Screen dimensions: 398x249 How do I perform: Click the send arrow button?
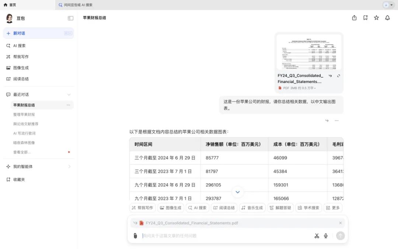click(x=341, y=236)
